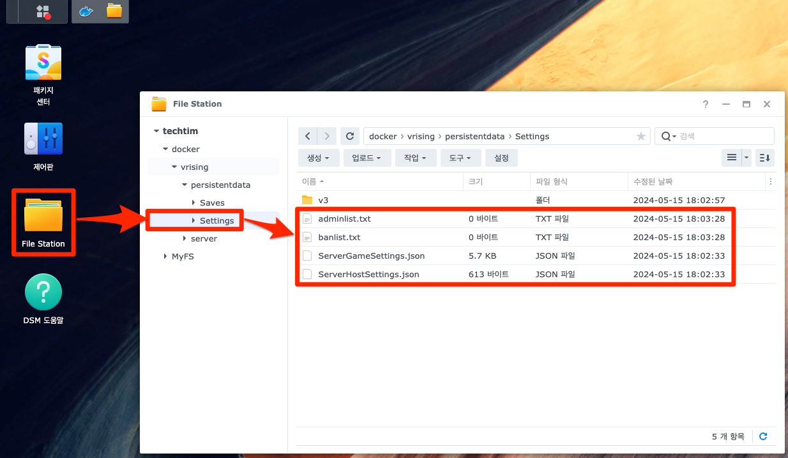788x458 pixels.
Task: Select the banlist.txt file icon
Action: tap(307, 237)
